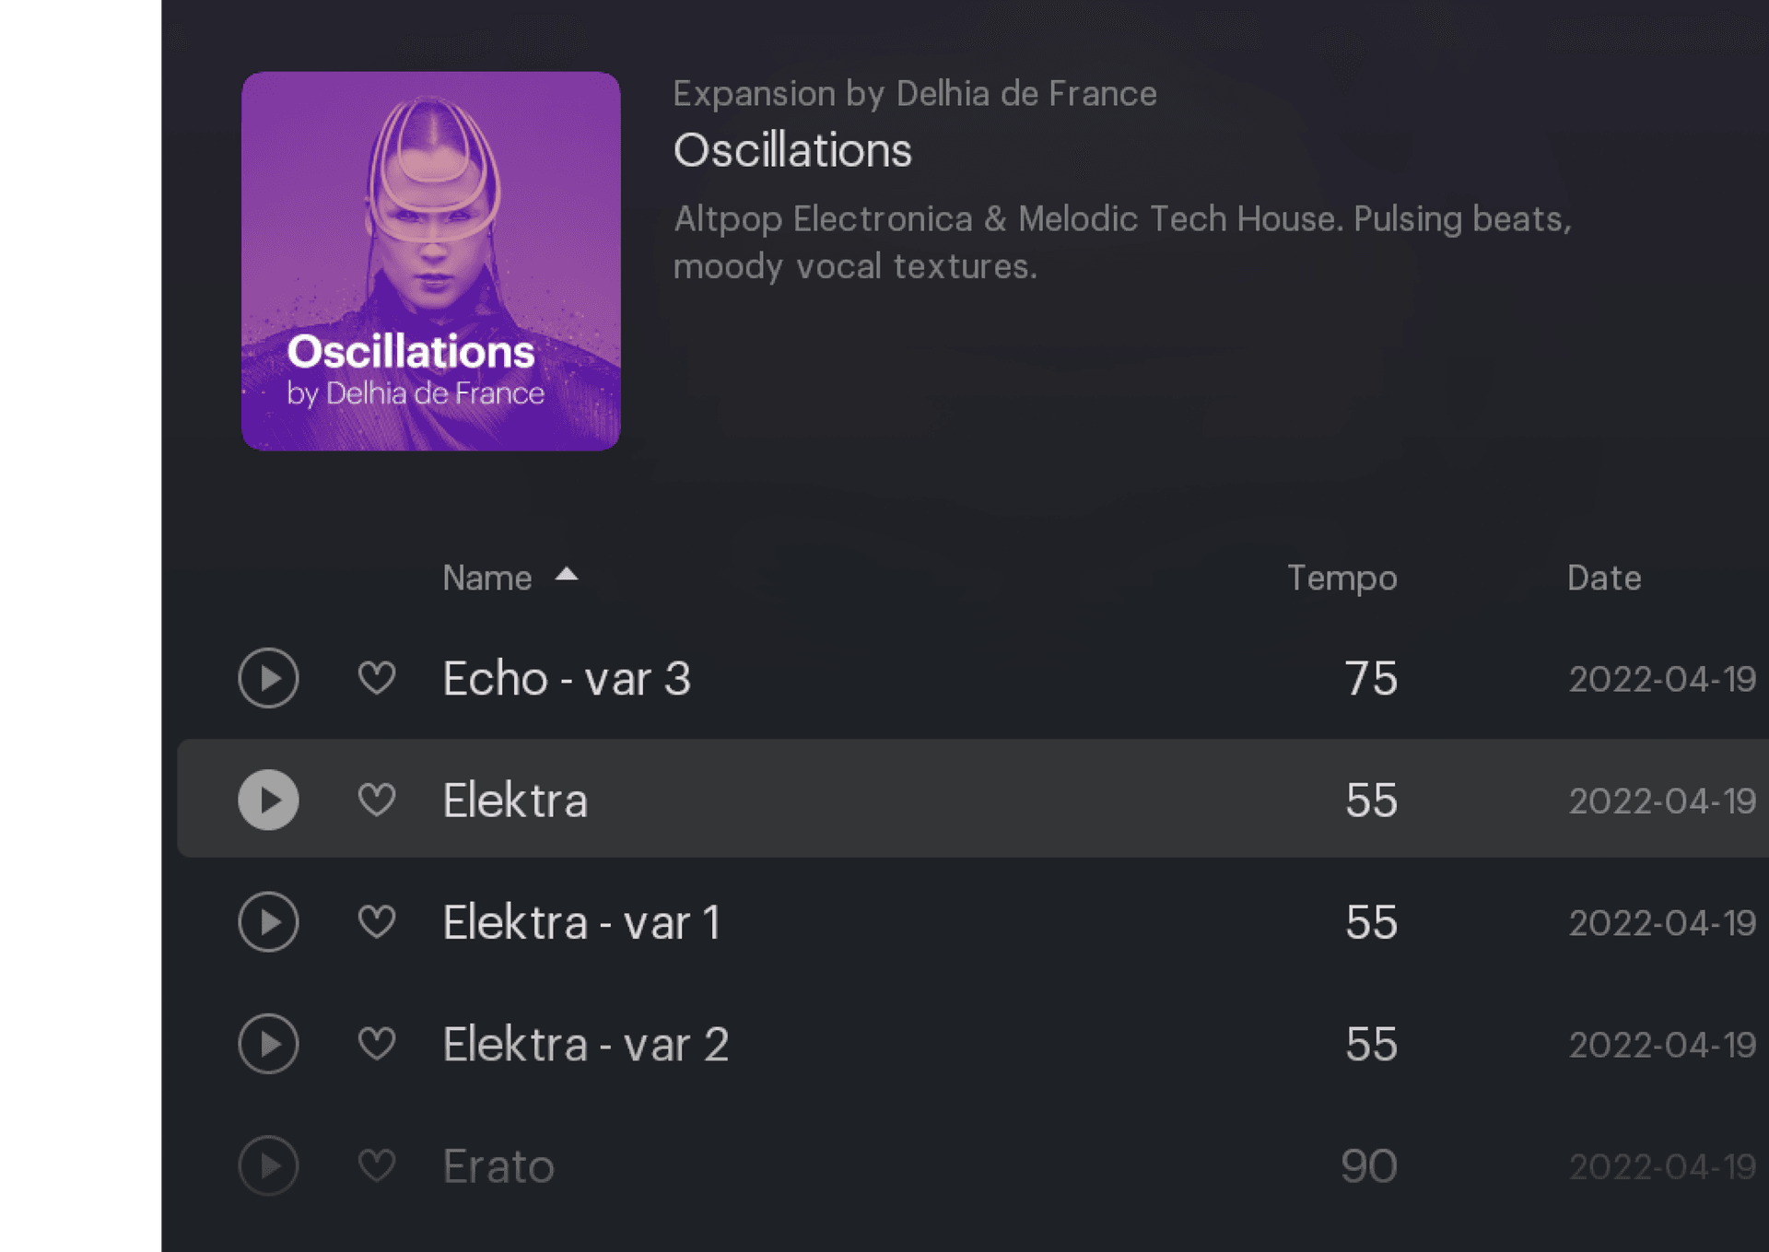Viewport: 1769px width, 1252px height.
Task: Select the Elektra - var 2 name
Action: [585, 1045]
